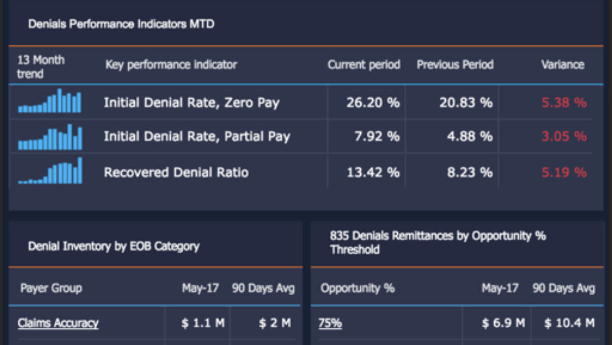Select the Zero Pay 13-month trend sparkline
The width and height of the screenshot is (612, 345).
[49, 103]
